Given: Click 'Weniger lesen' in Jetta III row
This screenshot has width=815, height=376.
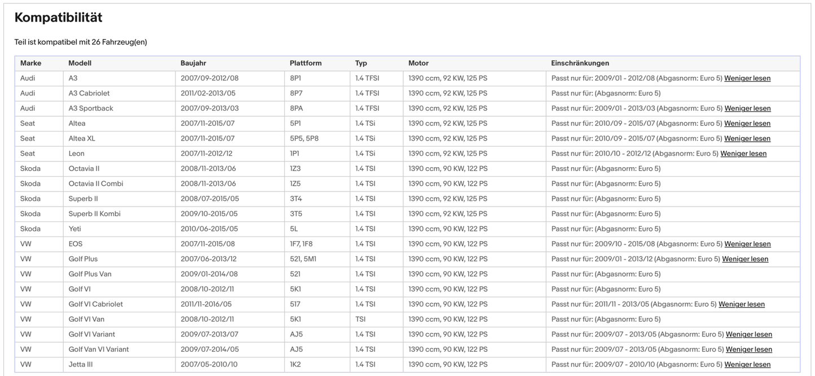Looking at the screenshot, I should click(x=747, y=365).
